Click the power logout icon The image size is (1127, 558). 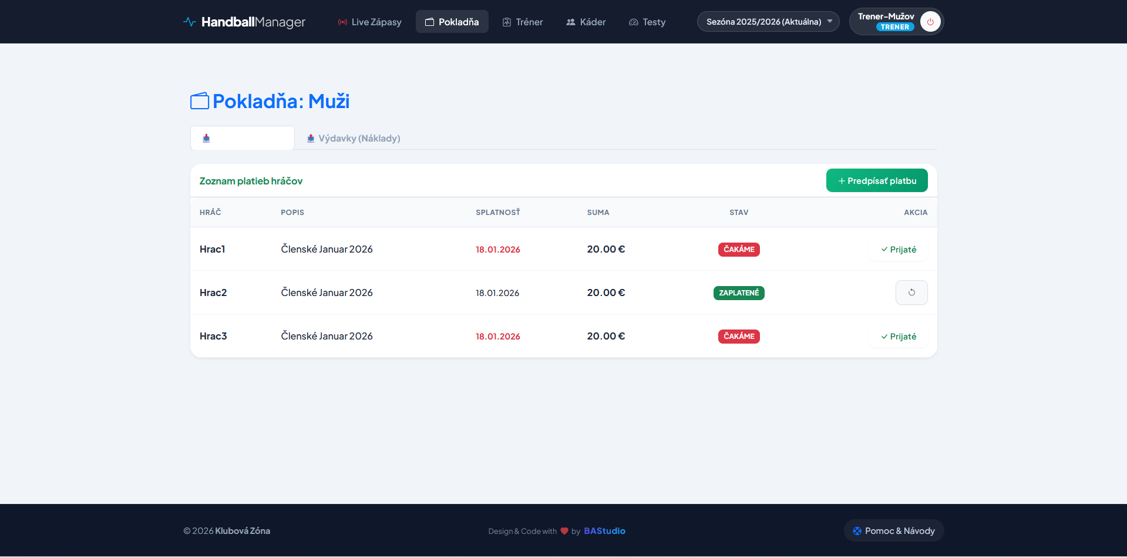pos(930,22)
